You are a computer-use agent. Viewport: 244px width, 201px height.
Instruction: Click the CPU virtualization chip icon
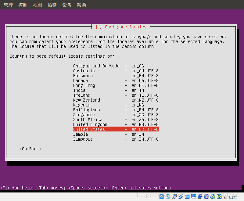[206, 197]
